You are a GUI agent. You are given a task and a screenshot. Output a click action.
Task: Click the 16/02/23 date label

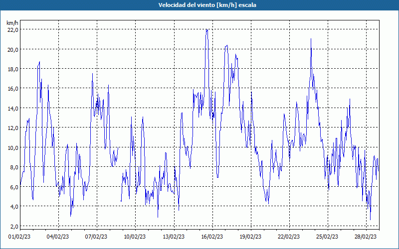(212, 237)
